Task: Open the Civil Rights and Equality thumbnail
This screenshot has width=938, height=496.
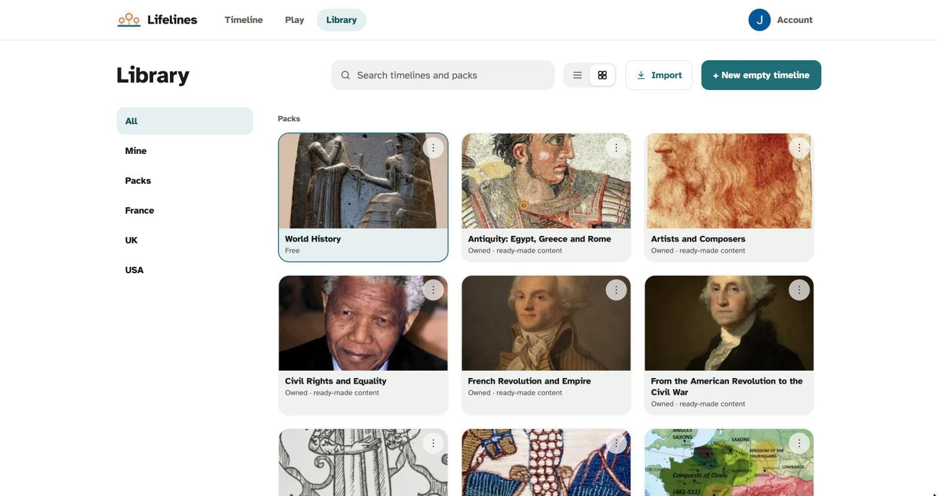Action: [x=363, y=323]
